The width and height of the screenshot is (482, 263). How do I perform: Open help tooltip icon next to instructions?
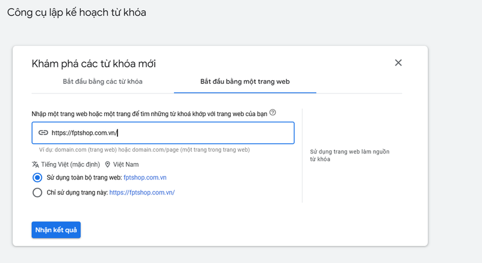[x=273, y=113]
